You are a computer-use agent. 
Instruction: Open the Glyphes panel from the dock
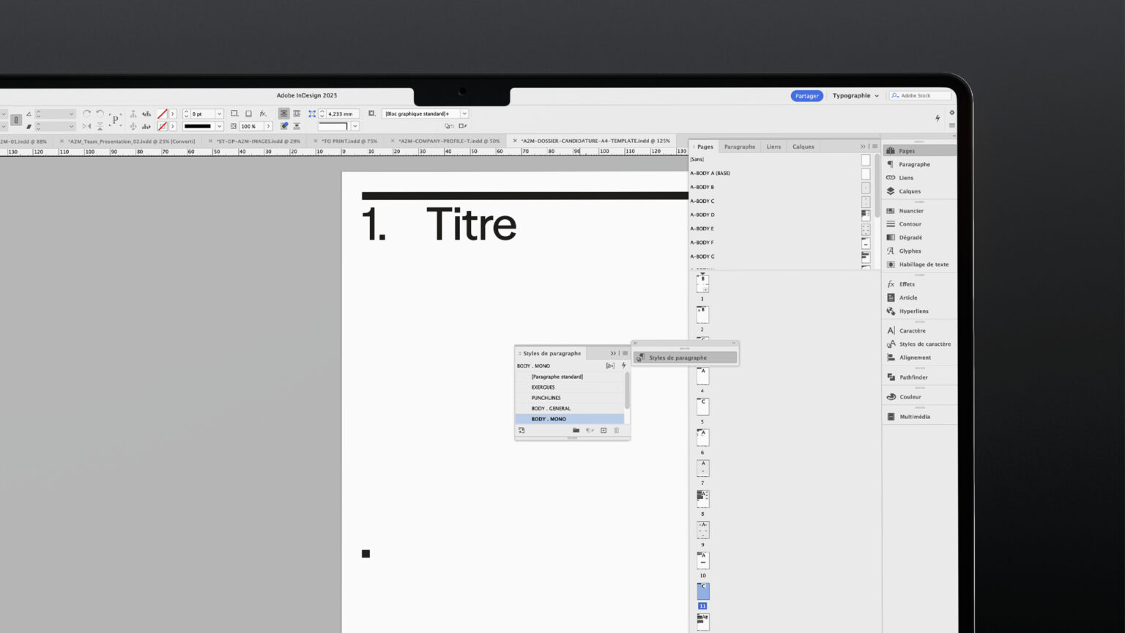pos(910,251)
